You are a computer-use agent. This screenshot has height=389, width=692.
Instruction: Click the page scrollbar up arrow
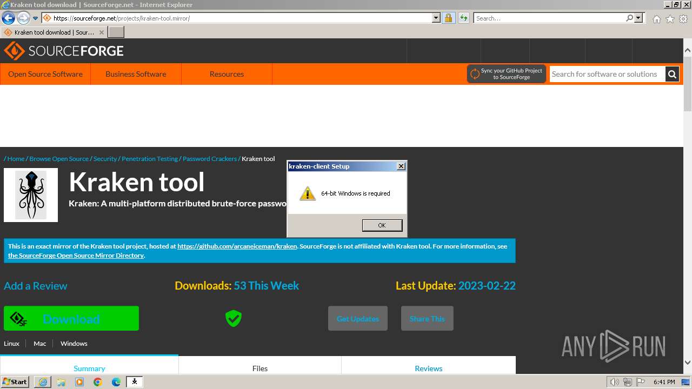point(688,51)
